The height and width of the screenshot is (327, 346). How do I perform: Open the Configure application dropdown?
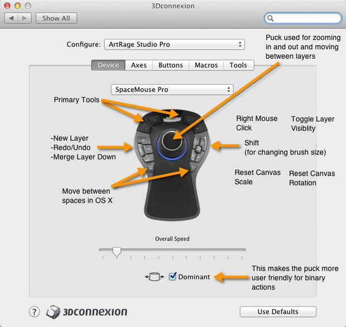[x=174, y=45]
